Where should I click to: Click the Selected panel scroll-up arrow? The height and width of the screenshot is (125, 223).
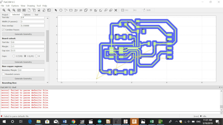tap(47, 18)
